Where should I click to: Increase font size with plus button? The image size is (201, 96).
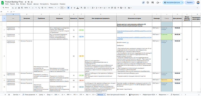coord(65,8)
